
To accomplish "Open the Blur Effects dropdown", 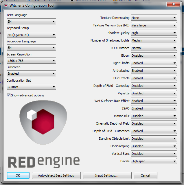I will [154, 78].
